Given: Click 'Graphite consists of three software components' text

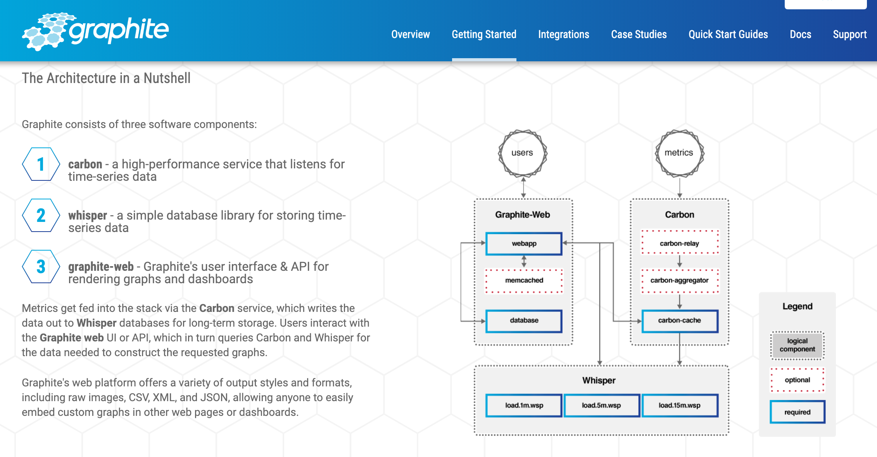Looking at the screenshot, I should [139, 125].
